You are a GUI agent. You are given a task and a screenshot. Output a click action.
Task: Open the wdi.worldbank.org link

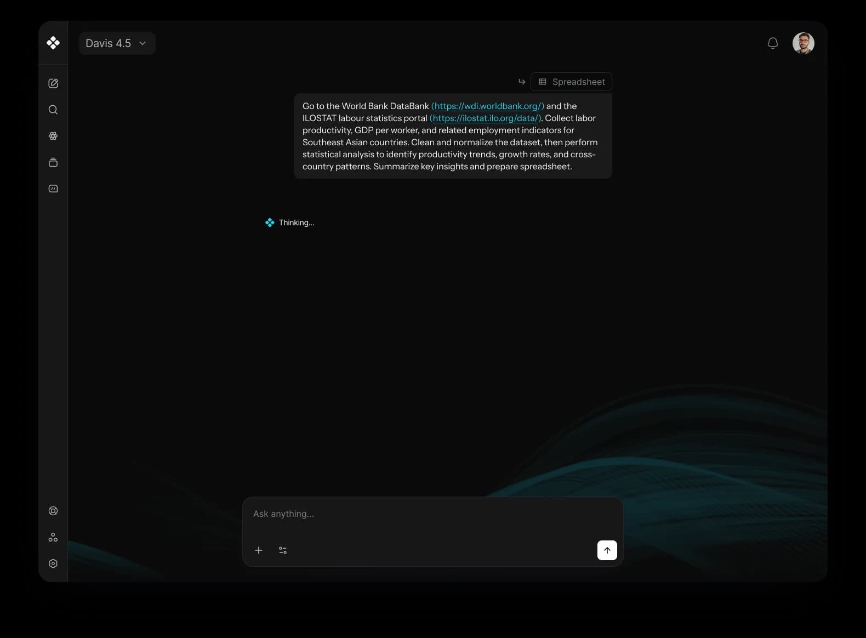coord(488,106)
